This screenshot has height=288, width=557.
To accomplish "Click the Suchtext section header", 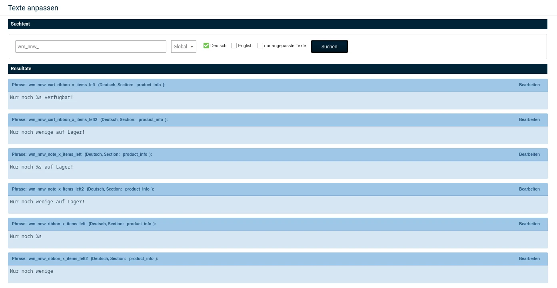I will click(278, 24).
